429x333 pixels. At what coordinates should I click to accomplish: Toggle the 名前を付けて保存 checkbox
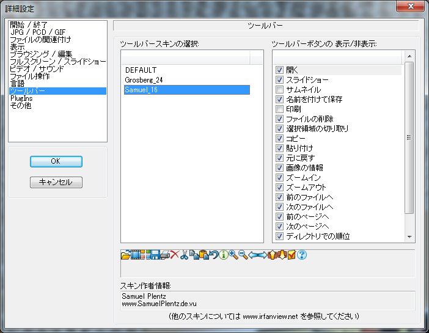tap(279, 100)
